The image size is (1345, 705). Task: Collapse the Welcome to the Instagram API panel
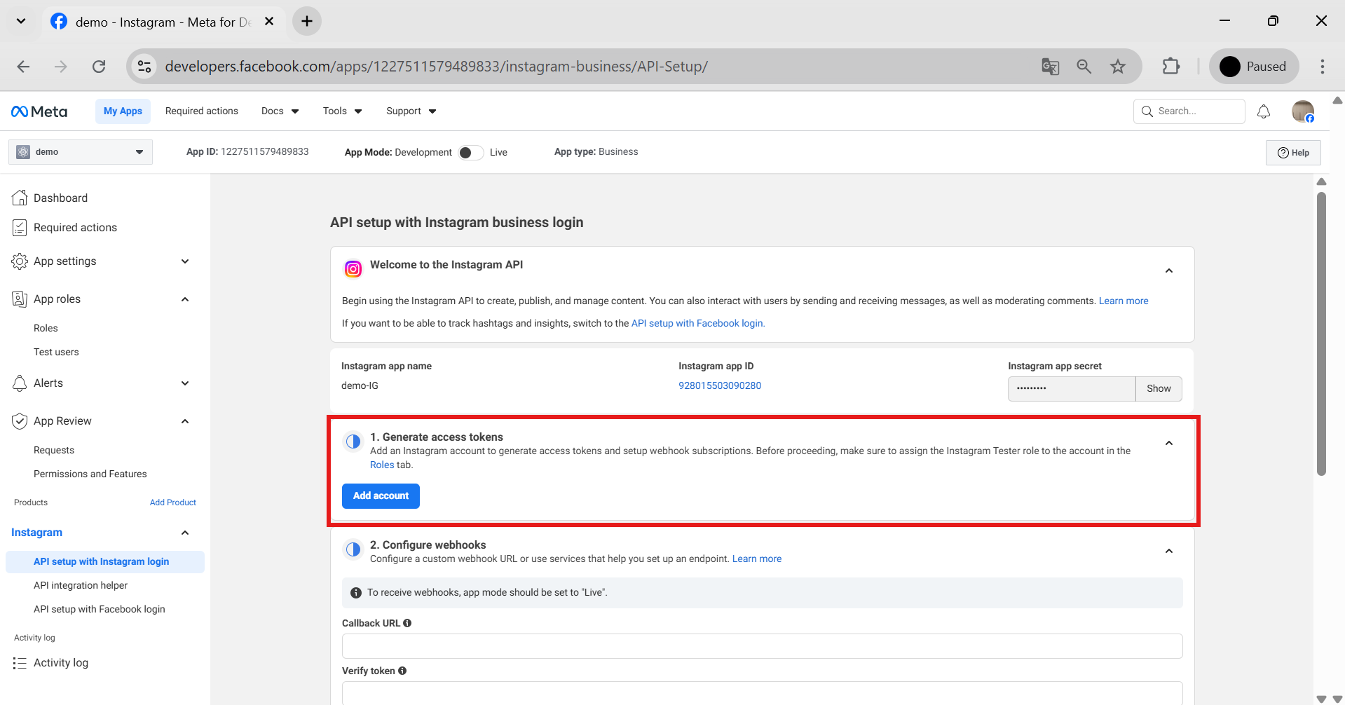click(1169, 271)
